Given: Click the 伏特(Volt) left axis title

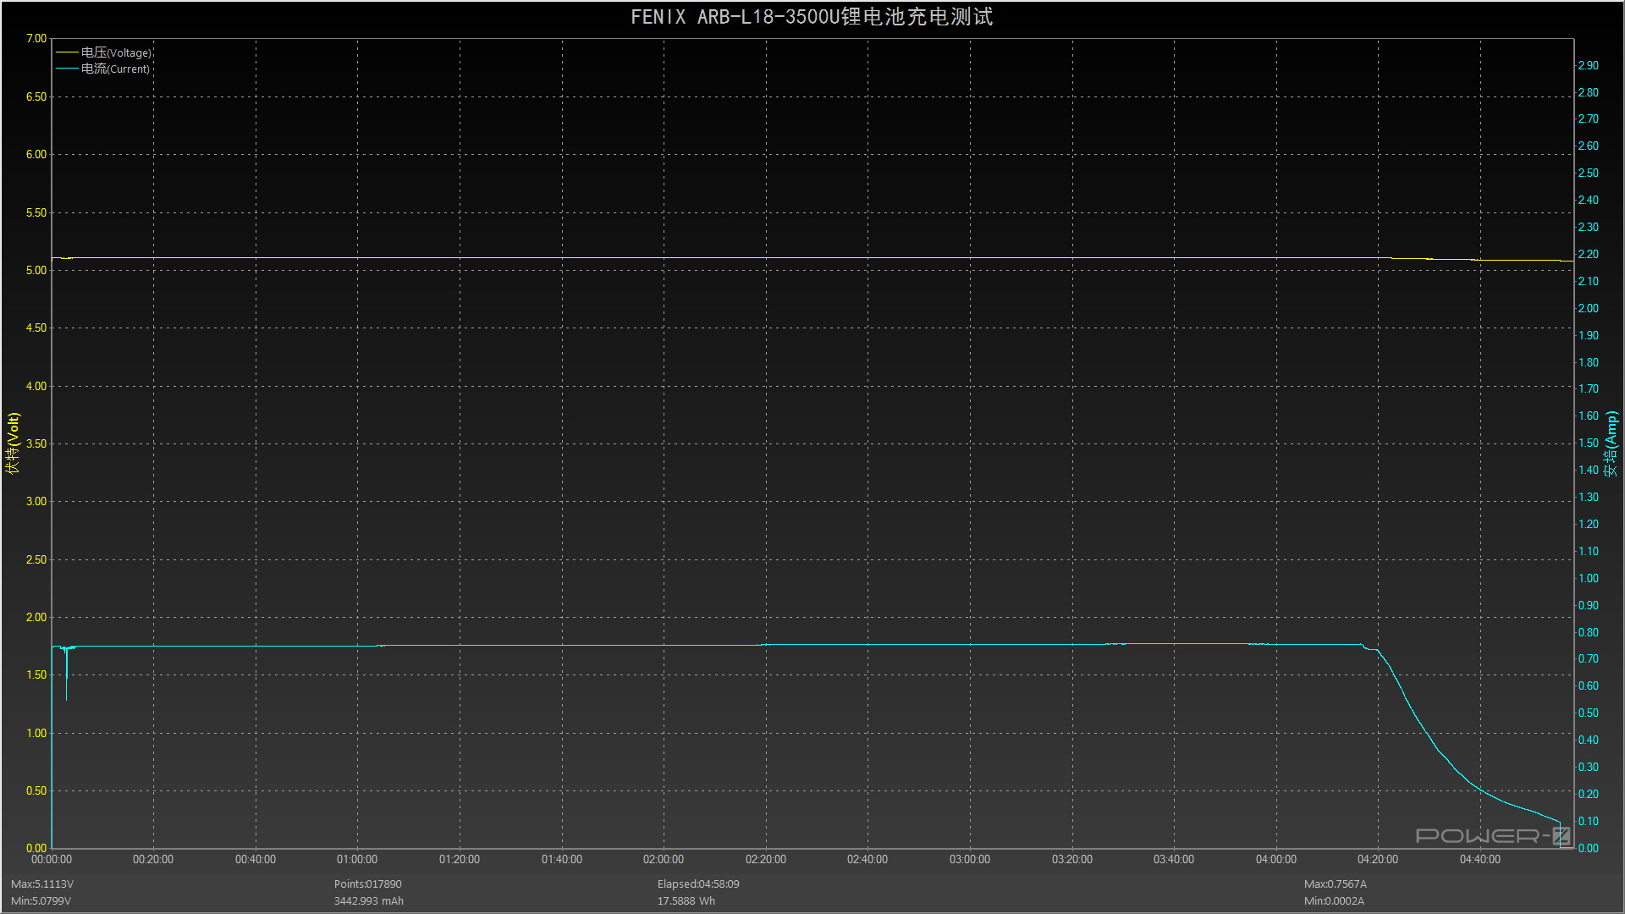Looking at the screenshot, I should [x=13, y=443].
